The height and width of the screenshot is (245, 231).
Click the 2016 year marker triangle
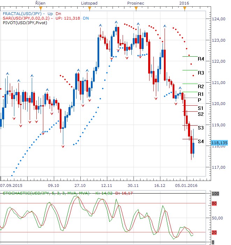pyautogui.click(x=185, y=9)
